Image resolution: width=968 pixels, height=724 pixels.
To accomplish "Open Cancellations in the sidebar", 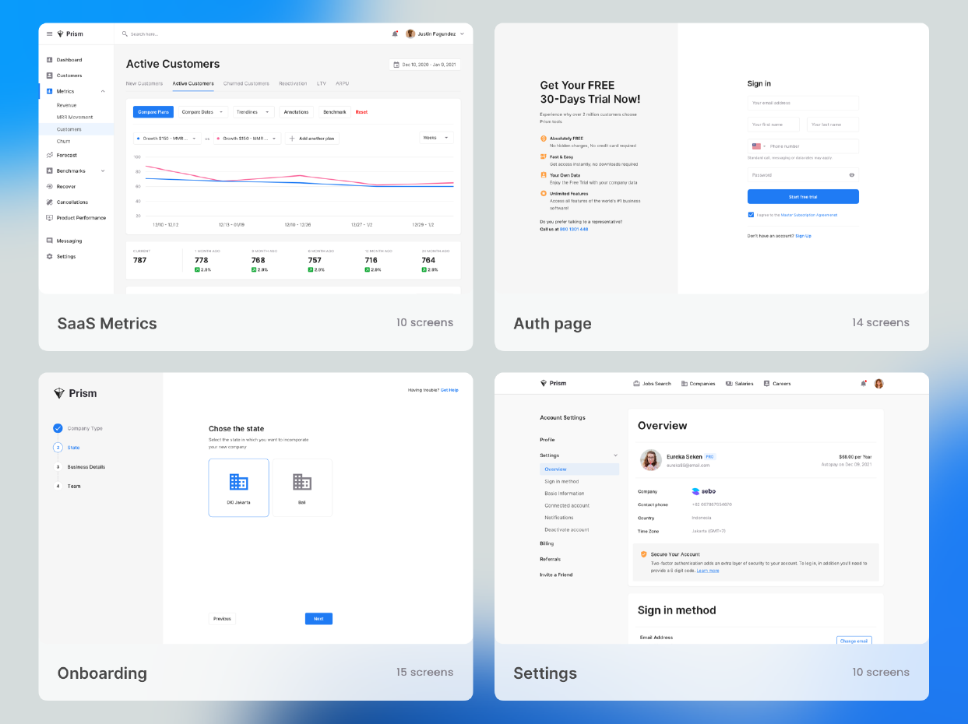I will click(72, 202).
